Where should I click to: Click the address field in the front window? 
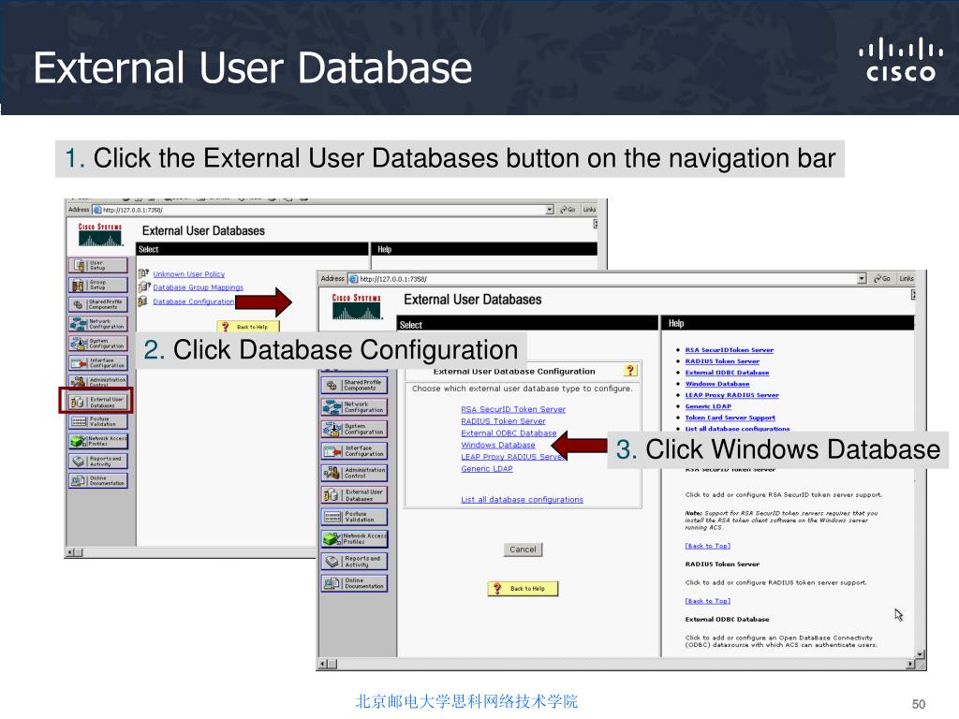(x=607, y=279)
